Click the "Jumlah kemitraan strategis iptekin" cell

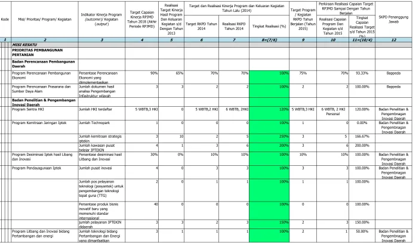pos(101,138)
